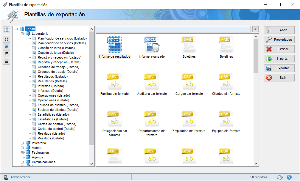Select Planificador de servicios (Detalle)
Screen dimensions: 300x181
click(x=62, y=43)
